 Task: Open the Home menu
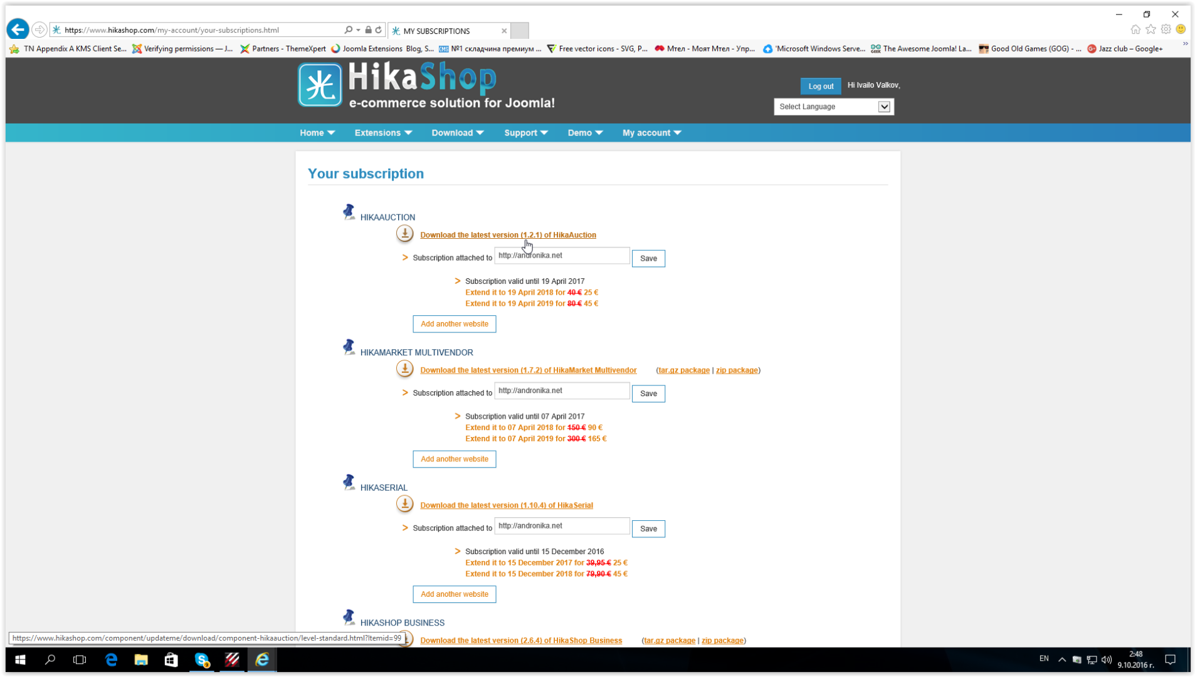pos(317,133)
